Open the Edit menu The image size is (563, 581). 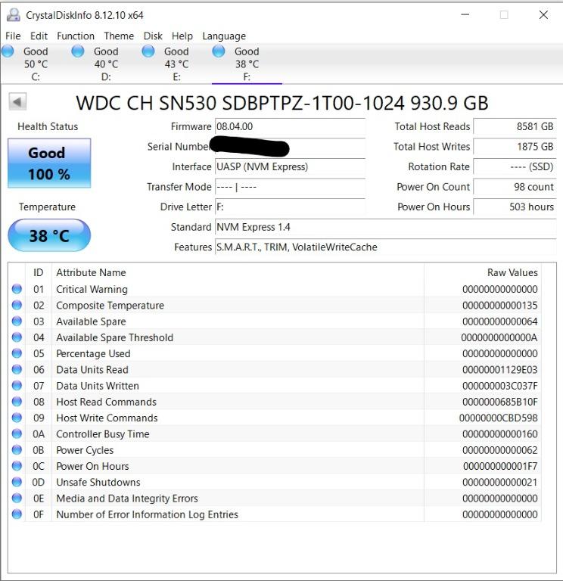pos(39,36)
